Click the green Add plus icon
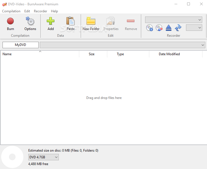Screen dimensions: 207x169 coord(51,21)
